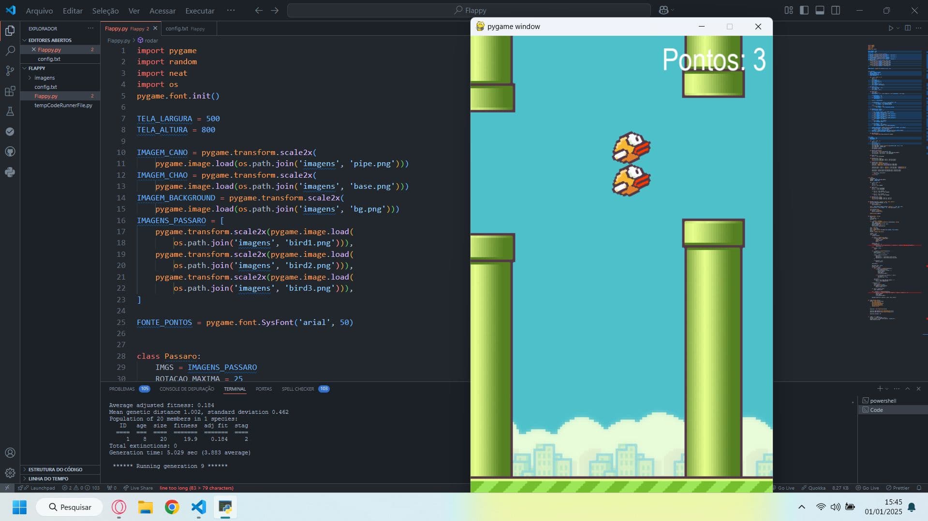Open the new terminal launch profile dropdown
The image size is (928, 521).
coord(886,389)
